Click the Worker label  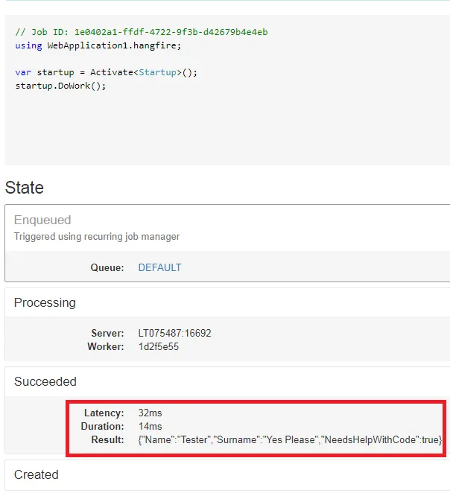[x=105, y=346]
